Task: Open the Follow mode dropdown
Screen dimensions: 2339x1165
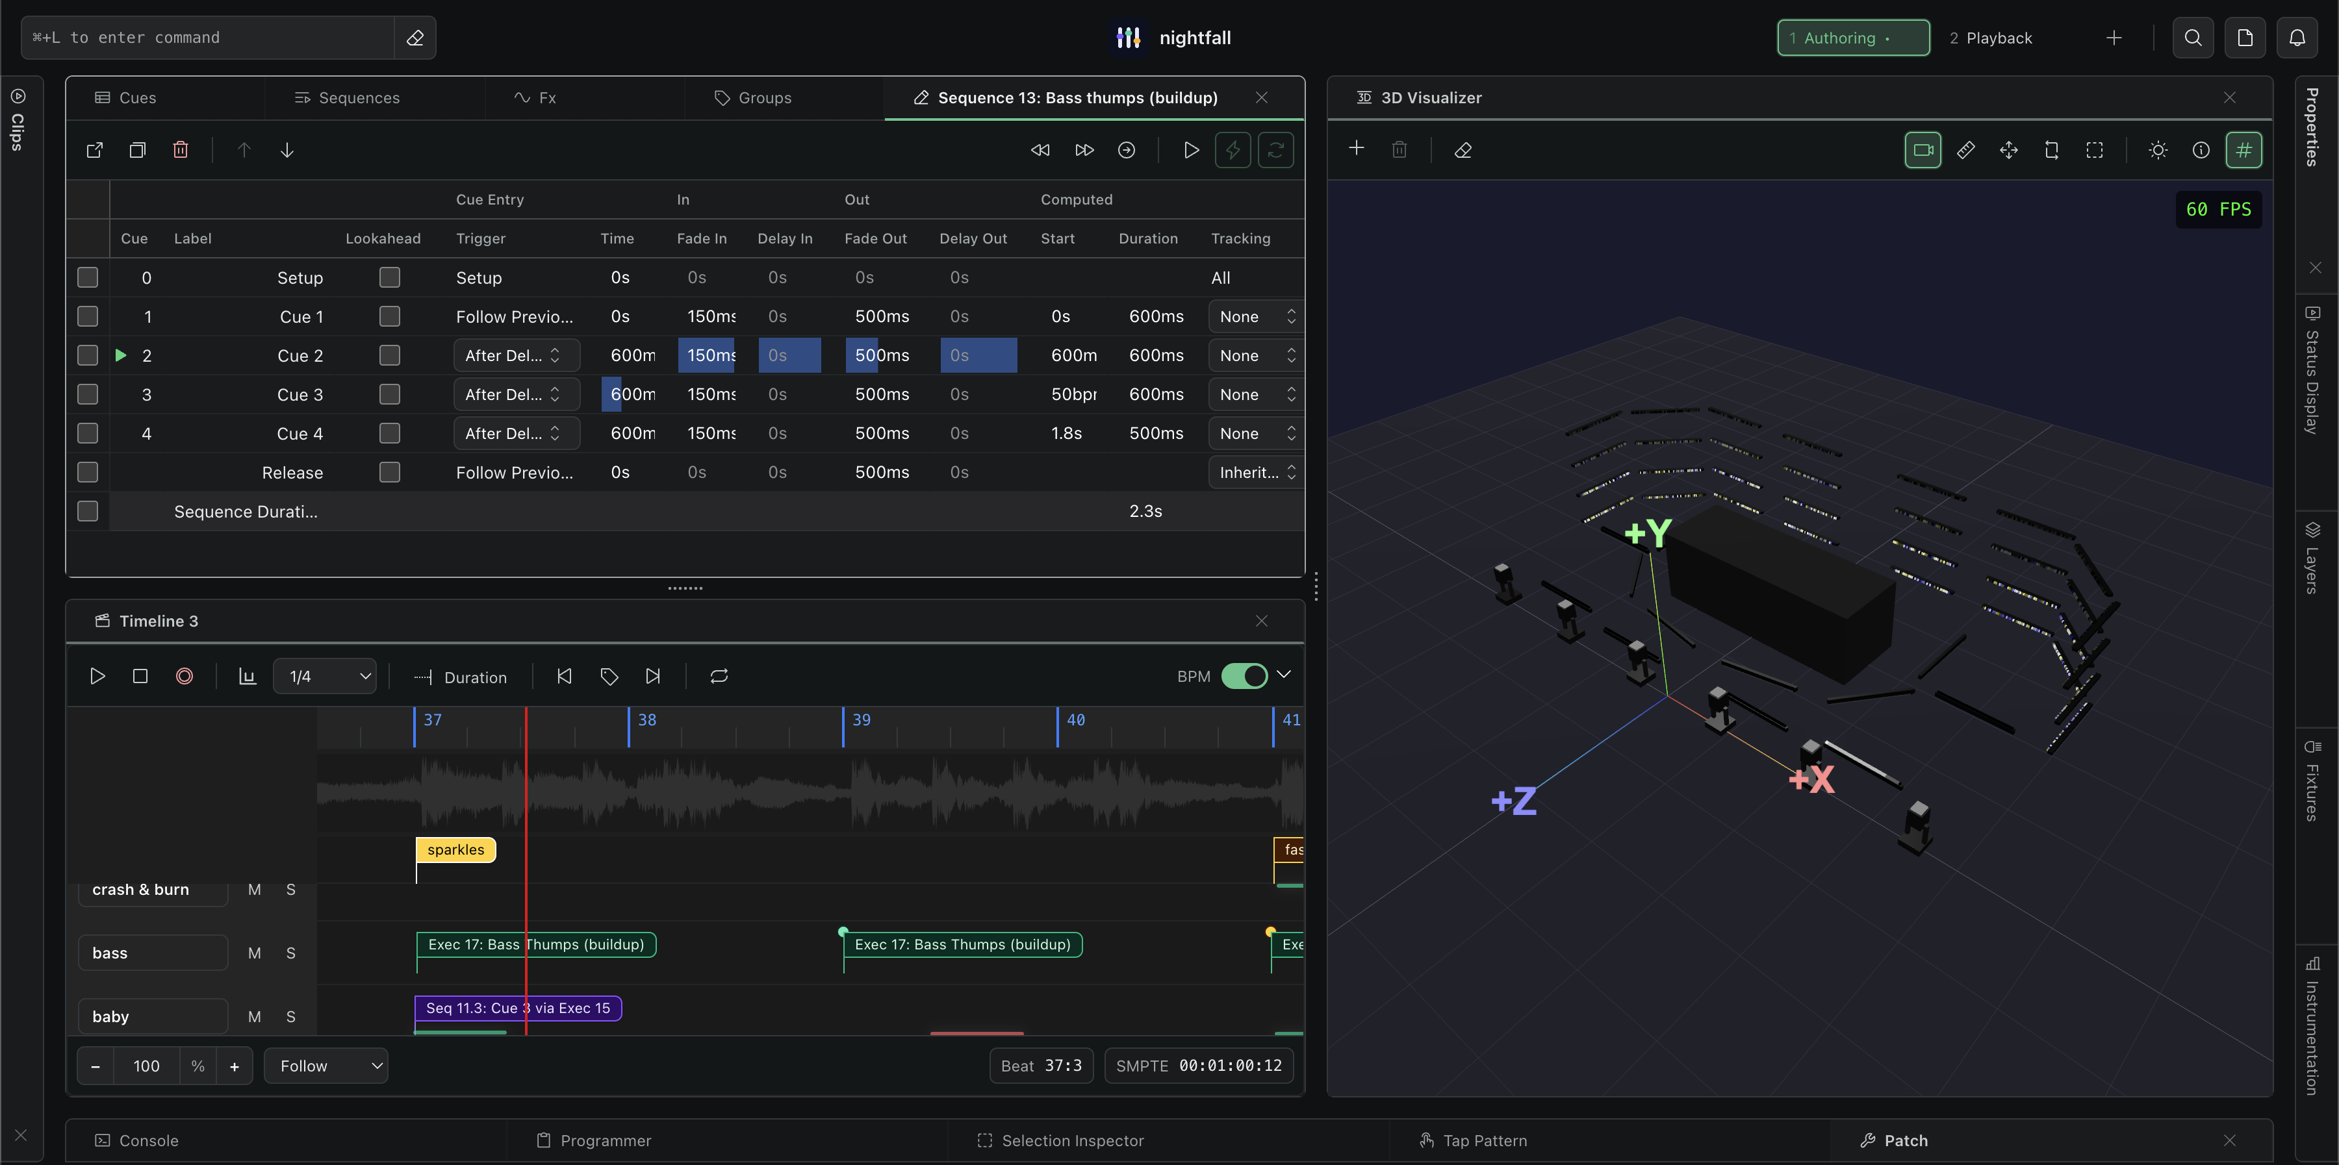Action: click(x=326, y=1065)
